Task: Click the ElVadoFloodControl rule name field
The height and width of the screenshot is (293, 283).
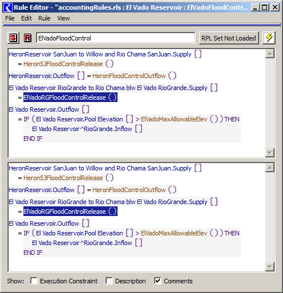Action: [115, 38]
